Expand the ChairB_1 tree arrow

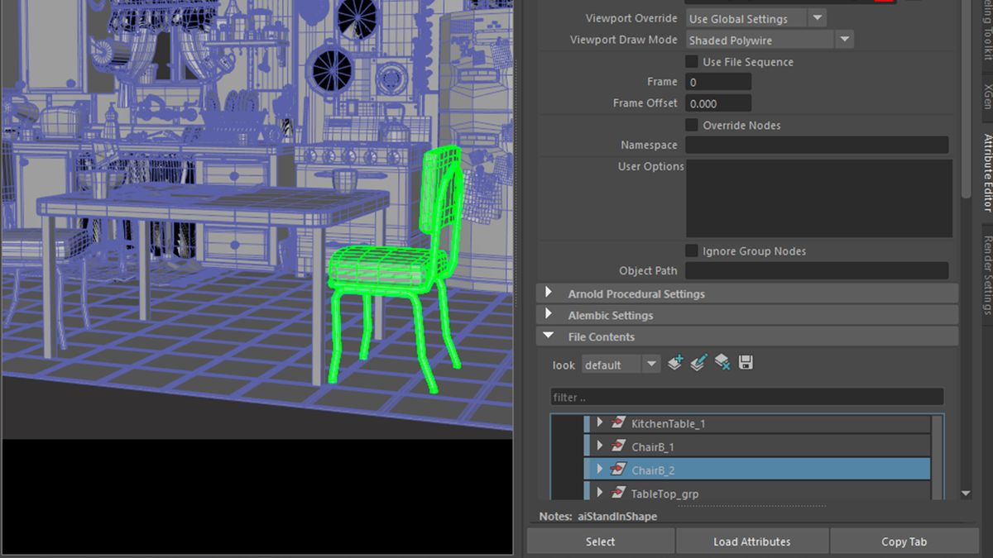pyautogui.click(x=600, y=446)
